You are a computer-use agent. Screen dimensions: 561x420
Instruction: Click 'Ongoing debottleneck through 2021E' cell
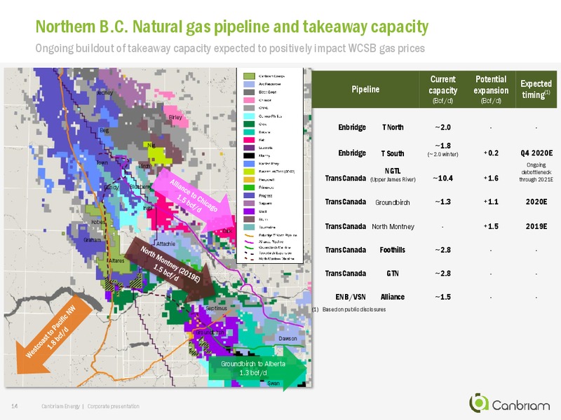[536, 172]
